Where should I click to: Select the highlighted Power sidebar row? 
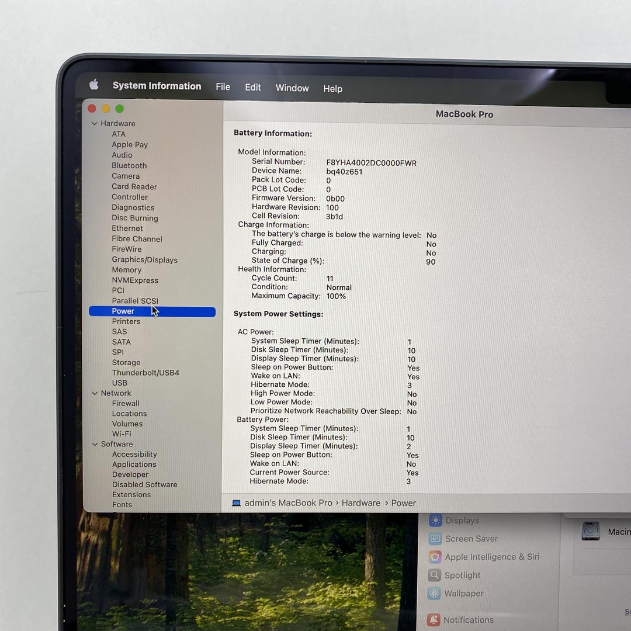[x=152, y=311]
